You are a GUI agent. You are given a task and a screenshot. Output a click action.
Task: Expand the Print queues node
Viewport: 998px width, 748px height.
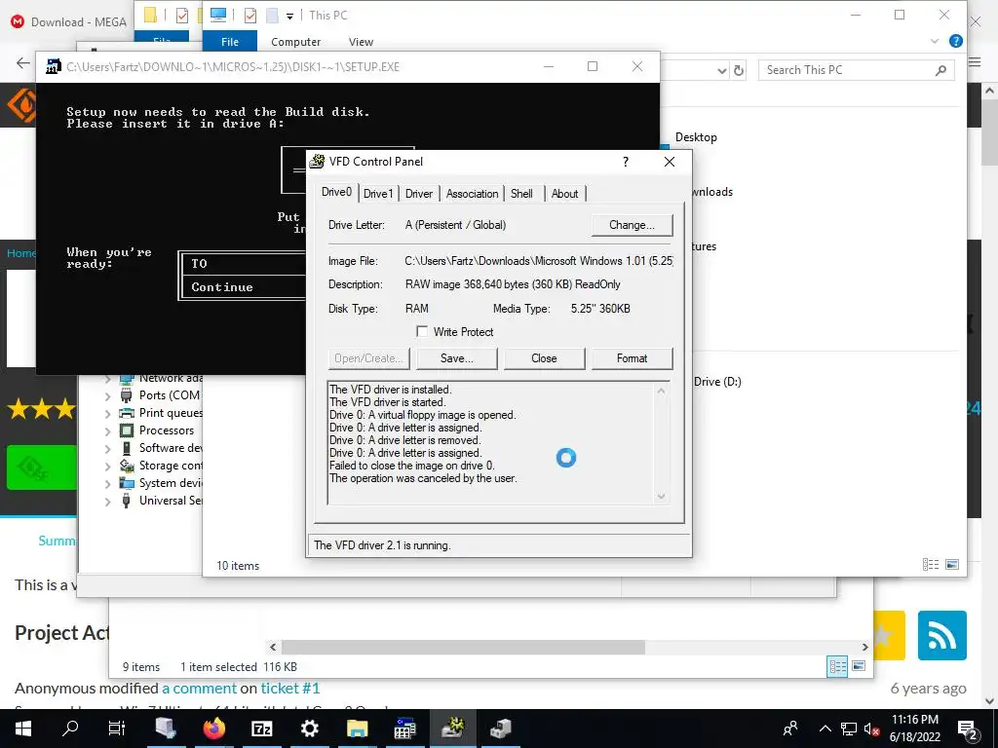[x=107, y=413]
